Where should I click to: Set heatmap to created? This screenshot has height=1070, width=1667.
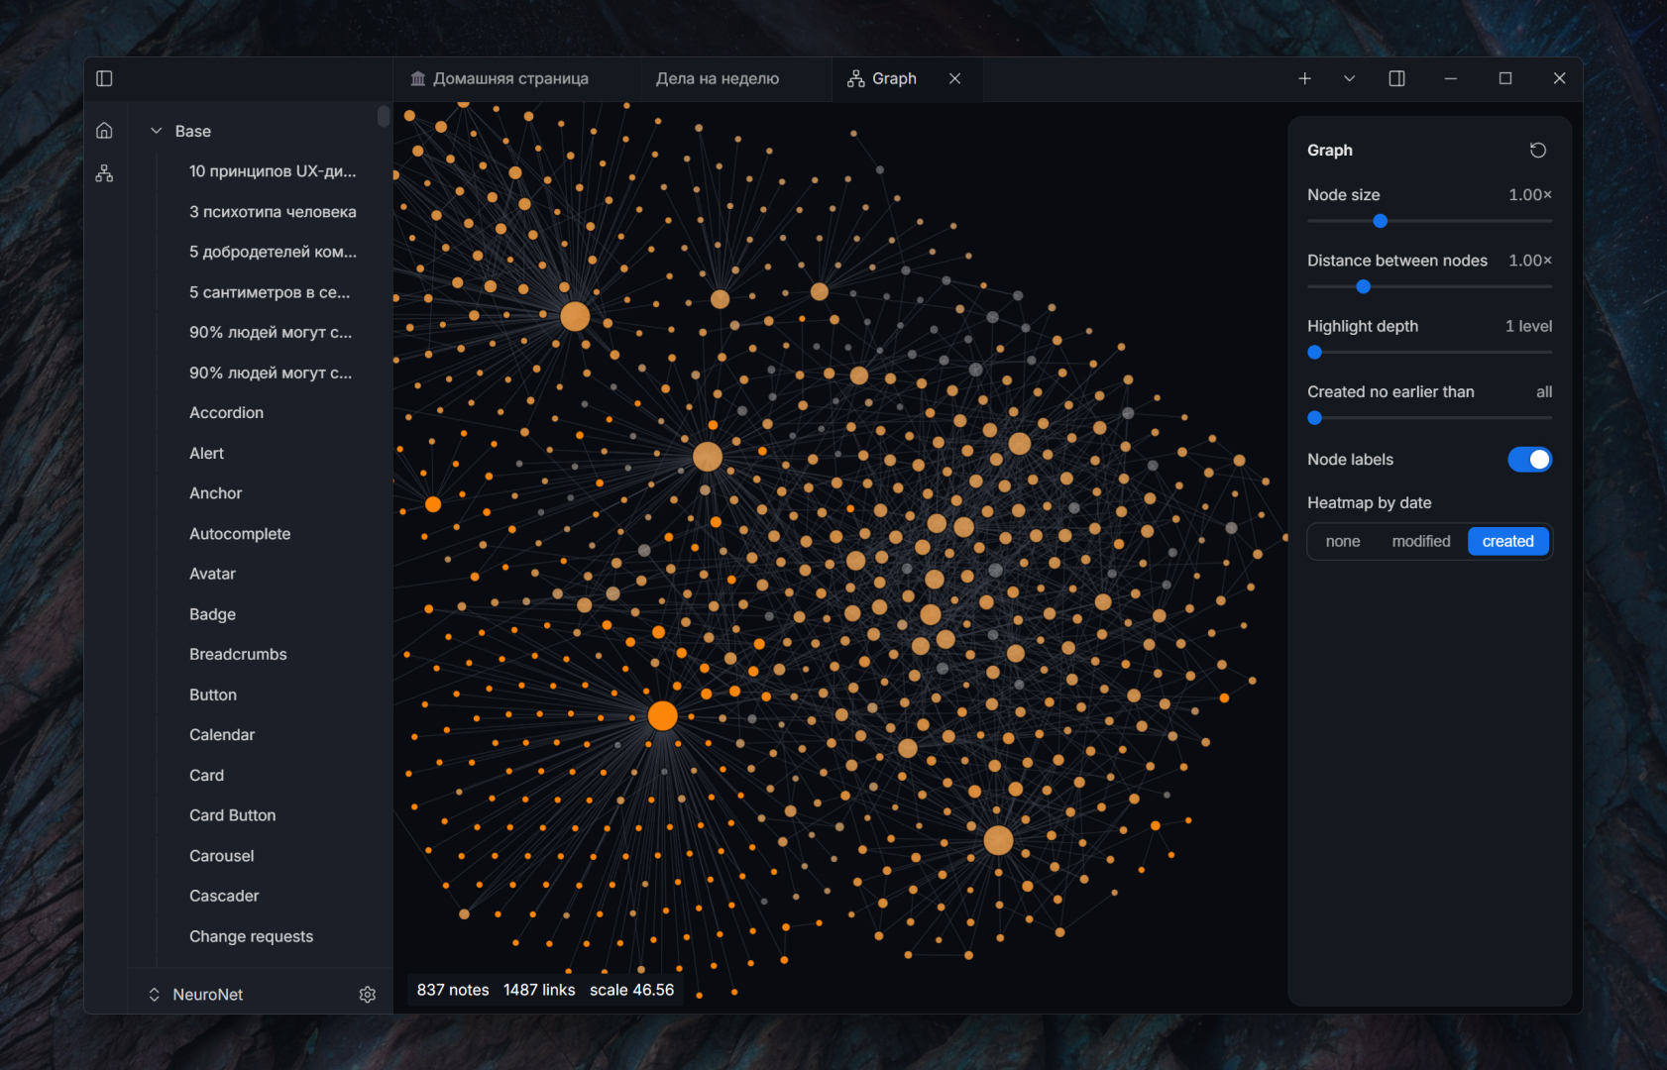[x=1508, y=541]
